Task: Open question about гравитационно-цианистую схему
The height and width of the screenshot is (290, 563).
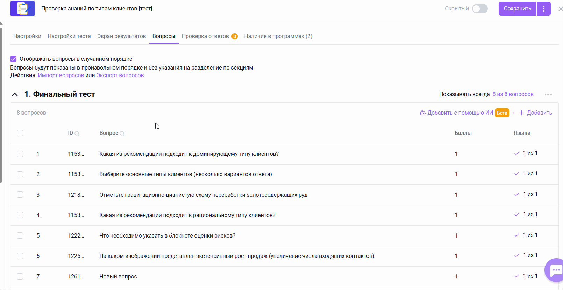Action: click(204, 195)
